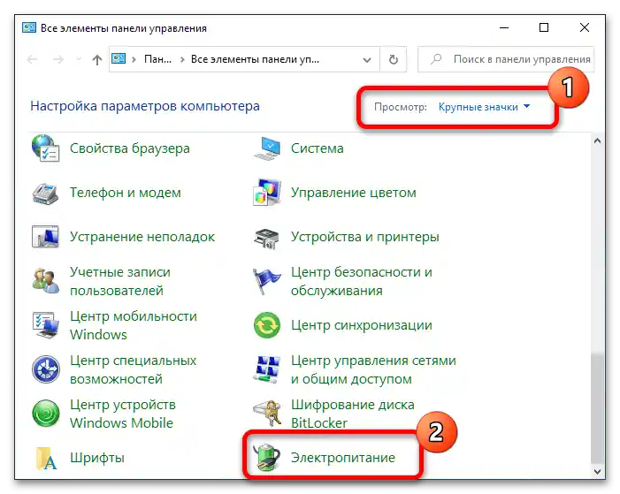Maximize the control panel window
620x494 pixels.
coord(544,27)
